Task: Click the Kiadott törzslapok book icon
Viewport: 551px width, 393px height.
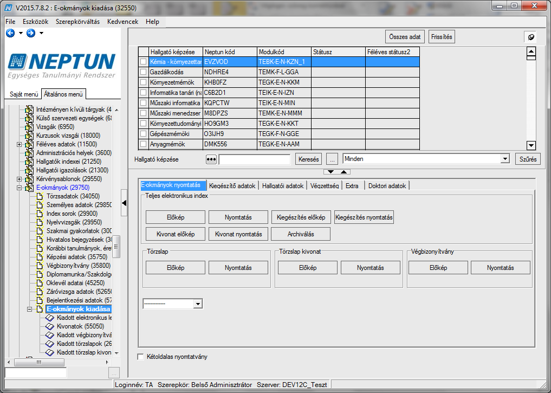Action: [50, 344]
